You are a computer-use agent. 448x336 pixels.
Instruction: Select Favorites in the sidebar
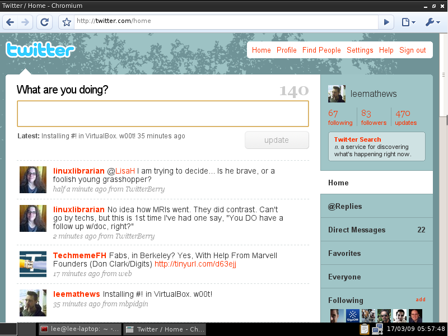coord(344,253)
